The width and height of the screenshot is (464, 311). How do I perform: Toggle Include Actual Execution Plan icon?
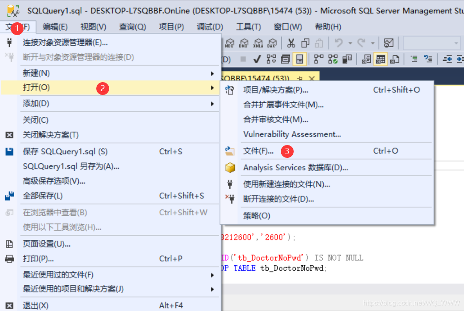(318, 59)
